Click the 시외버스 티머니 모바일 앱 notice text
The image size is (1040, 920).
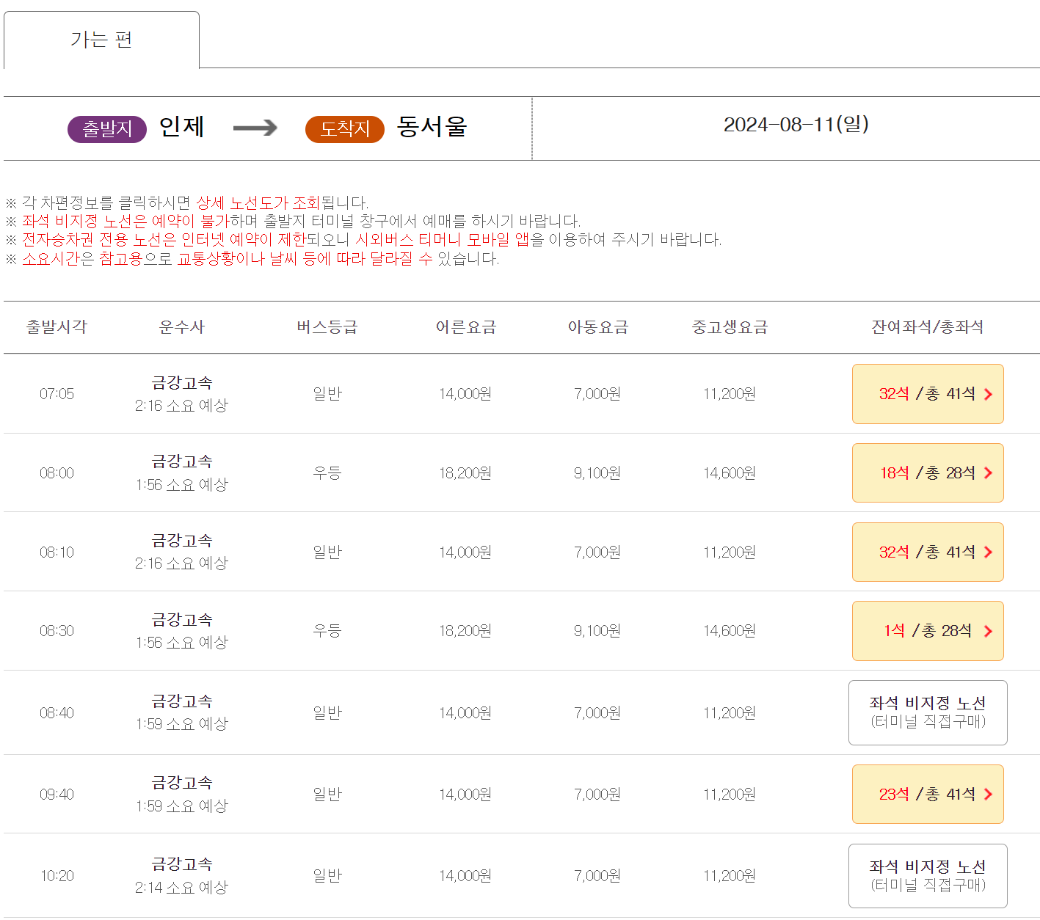tap(443, 239)
